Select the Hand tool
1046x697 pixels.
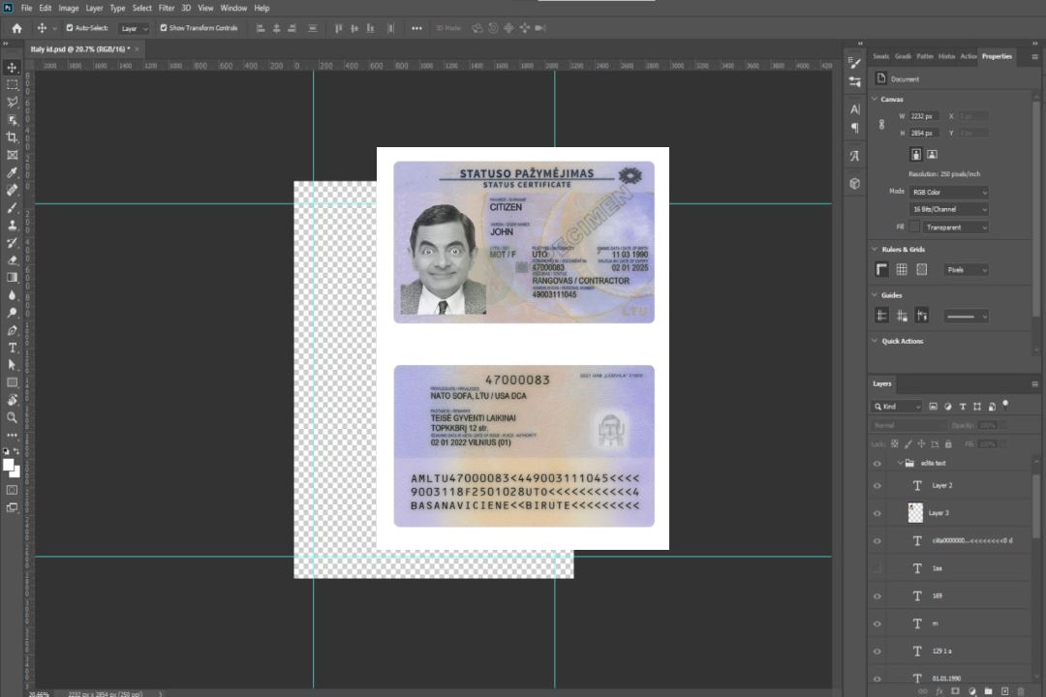(x=12, y=400)
